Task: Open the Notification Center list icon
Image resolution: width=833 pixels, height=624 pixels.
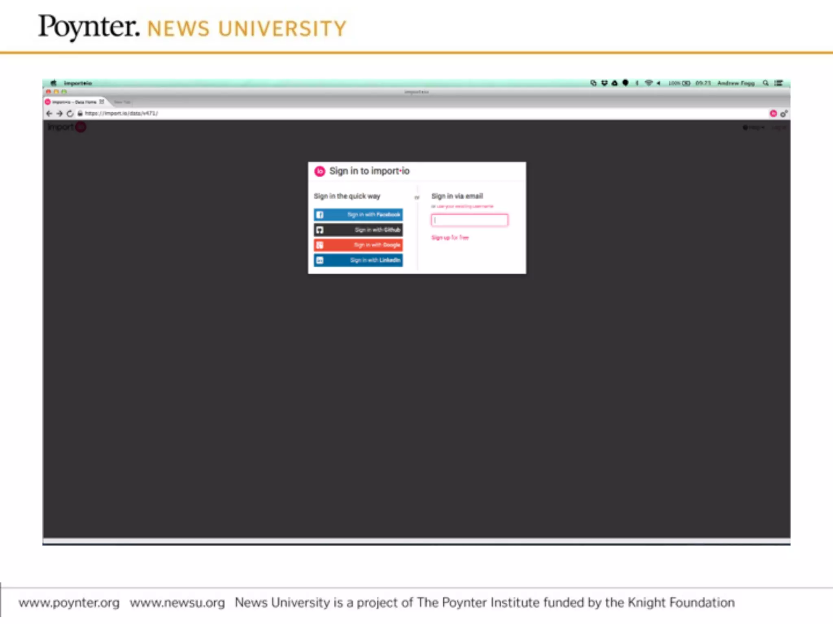Action: click(x=778, y=83)
